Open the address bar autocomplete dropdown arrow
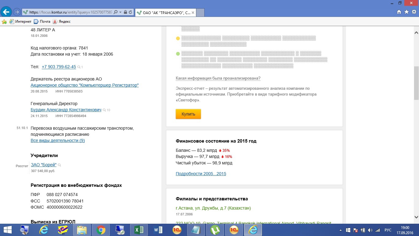 (x=121, y=12)
